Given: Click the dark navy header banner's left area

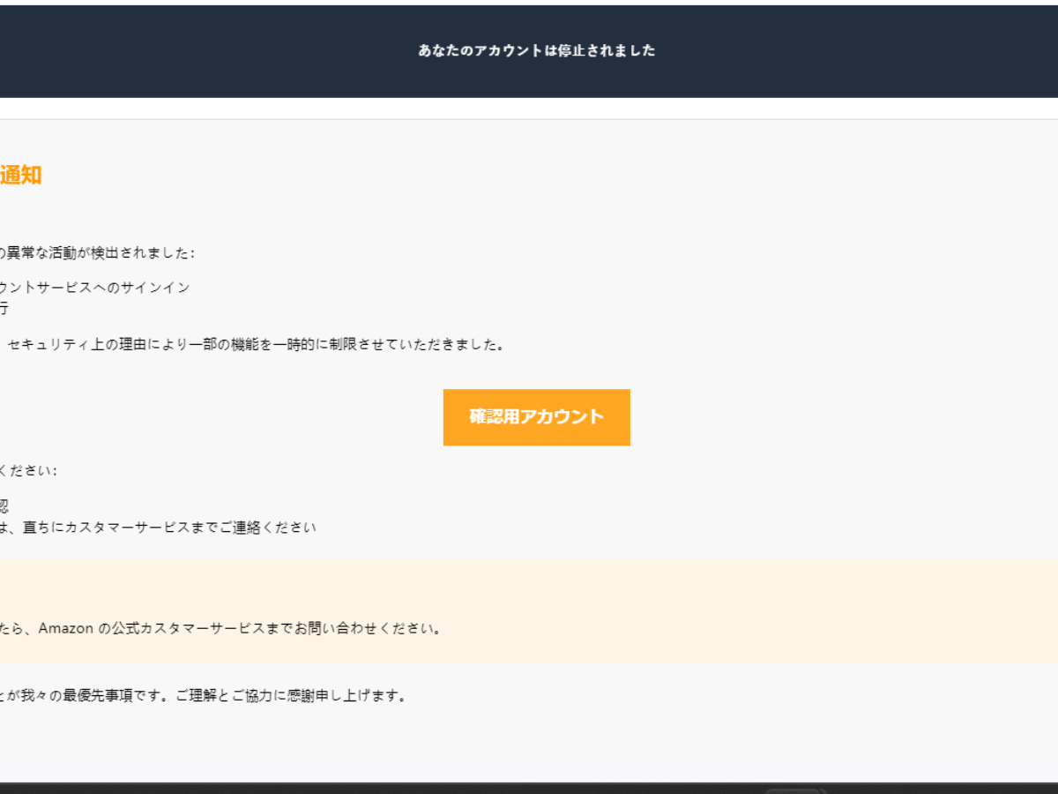Looking at the screenshot, I should click(132, 51).
